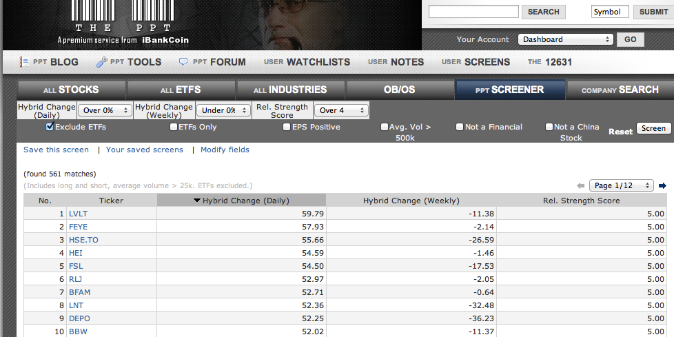Enable the EPS Positive checkbox
The width and height of the screenshot is (674, 337).
click(x=287, y=127)
